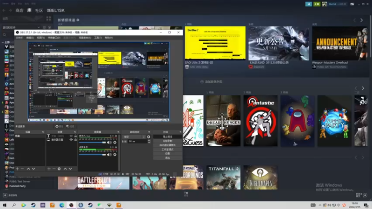Image resolution: width=372 pixels, height=209 pixels.
Task: Click Stop Streaming button in OBS controls
Action: coord(167,137)
